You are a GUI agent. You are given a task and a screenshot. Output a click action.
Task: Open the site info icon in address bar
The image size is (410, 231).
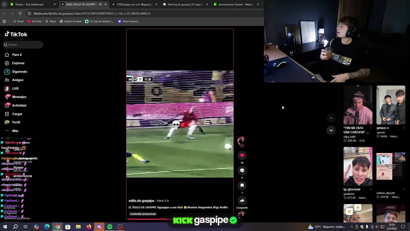click(x=29, y=13)
